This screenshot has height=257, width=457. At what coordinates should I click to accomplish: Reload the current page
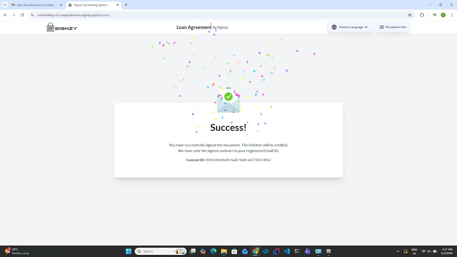click(x=22, y=15)
